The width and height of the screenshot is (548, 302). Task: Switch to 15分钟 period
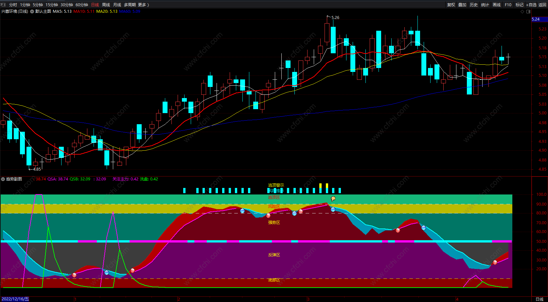coord(52,5)
